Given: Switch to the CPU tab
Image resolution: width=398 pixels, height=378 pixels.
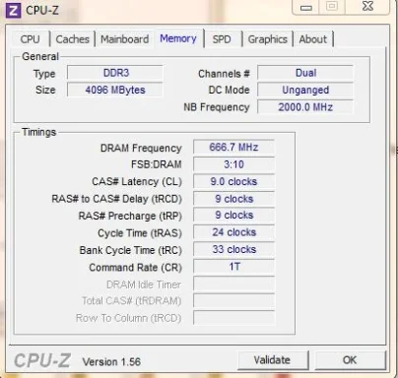Looking at the screenshot, I should [30, 39].
